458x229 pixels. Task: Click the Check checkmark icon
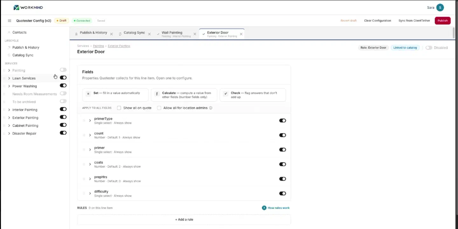pos(226,94)
